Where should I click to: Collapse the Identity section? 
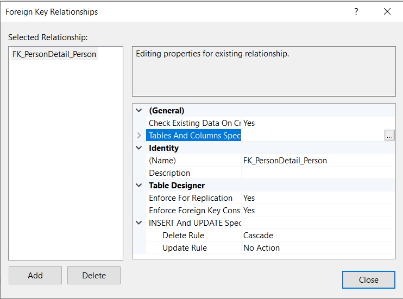tap(139, 148)
